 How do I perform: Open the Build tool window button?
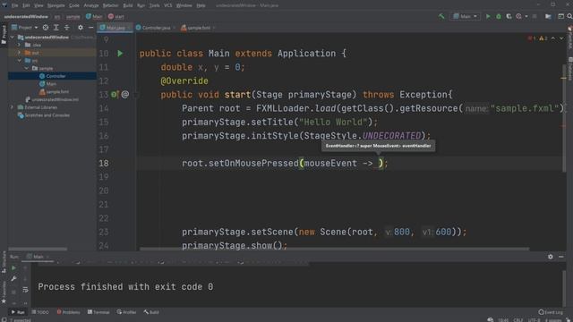[x=151, y=312]
